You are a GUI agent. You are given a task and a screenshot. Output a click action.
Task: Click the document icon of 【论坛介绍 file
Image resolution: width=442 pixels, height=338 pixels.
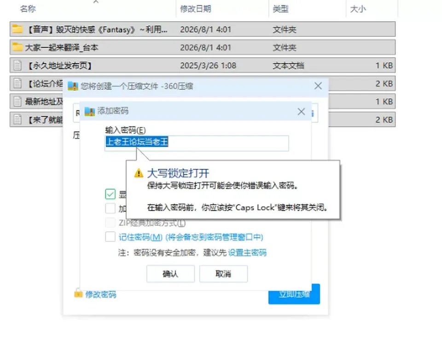[x=17, y=83]
